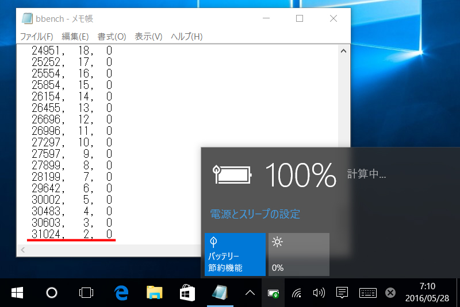The height and width of the screenshot is (307, 460).
Task: Expand hidden system tray icons chevron
Action: tap(250, 293)
